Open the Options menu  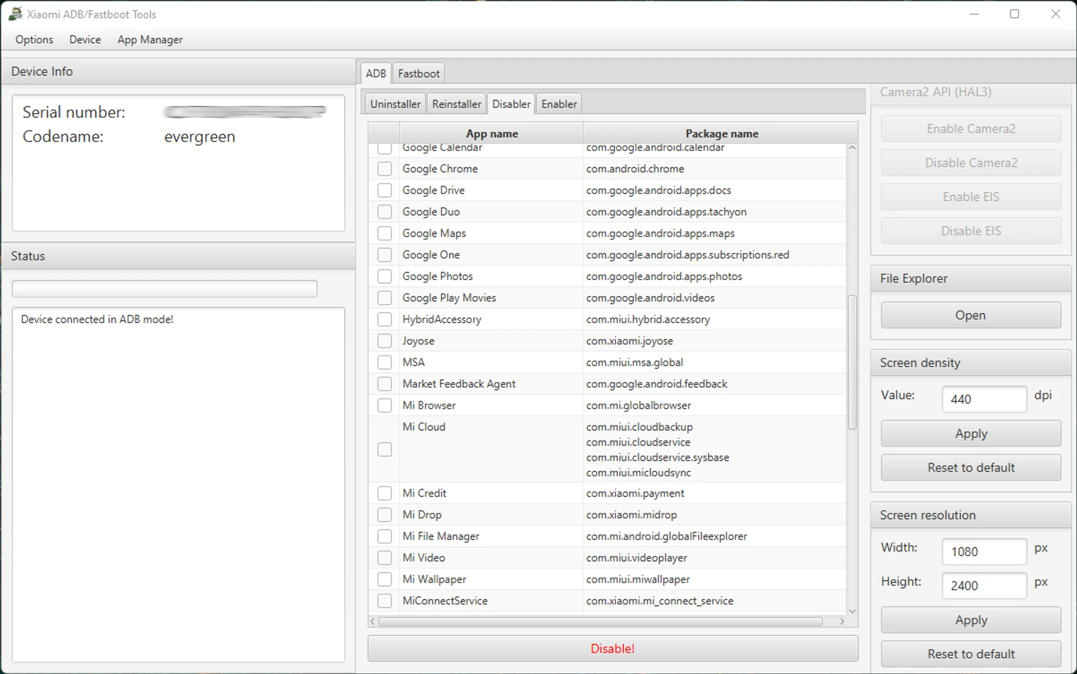click(34, 39)
